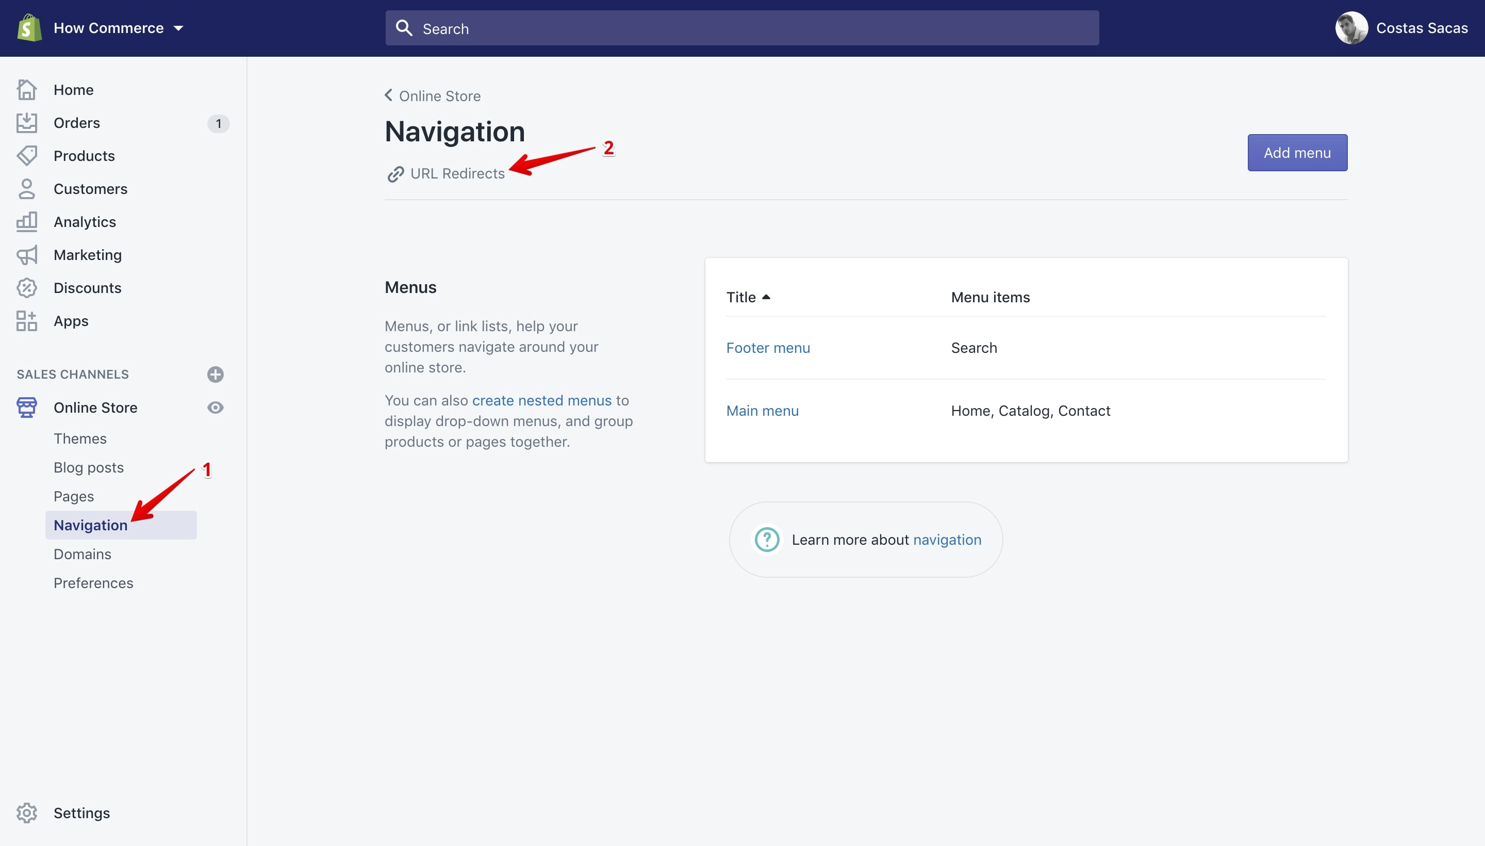The width and height of the screenshot is (1485, 846).
Task: Click the Analytics bar chart icon
Action: click(27, 222)
